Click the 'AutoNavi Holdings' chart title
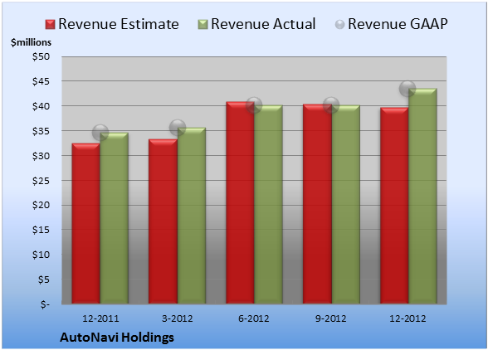488x350 pixels. tap(117, 338)
